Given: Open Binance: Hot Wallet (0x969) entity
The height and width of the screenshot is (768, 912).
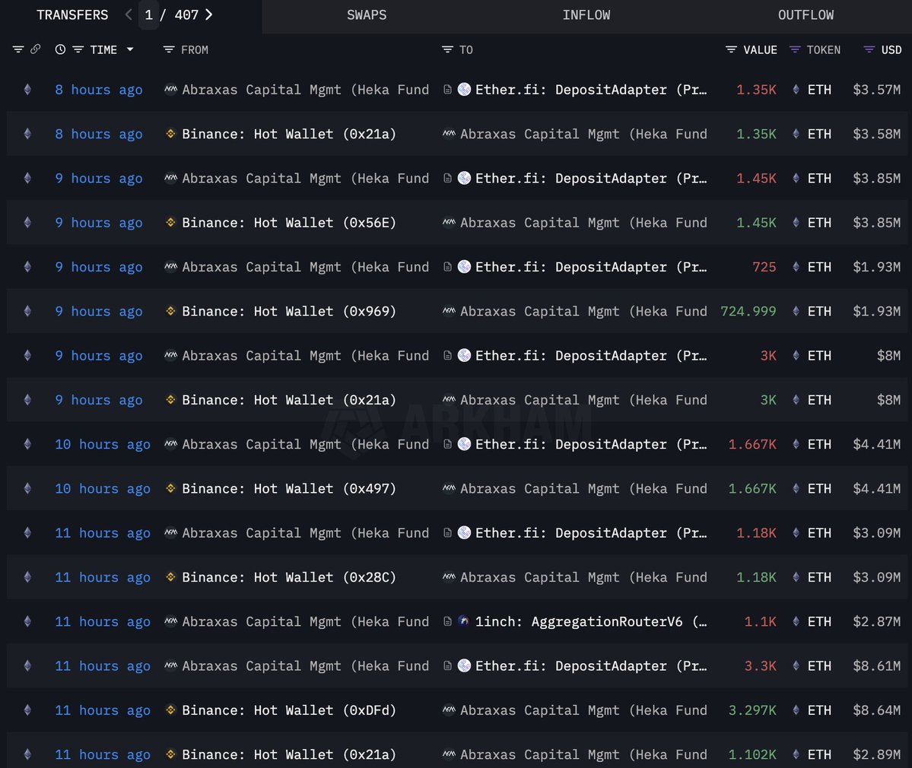Looking at the screenshot, I should (288, 312).
